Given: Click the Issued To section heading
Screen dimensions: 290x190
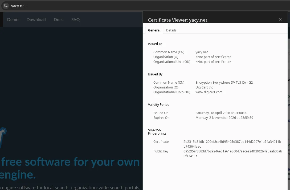Looking at the screenshot, I should [x=155, y=44].
